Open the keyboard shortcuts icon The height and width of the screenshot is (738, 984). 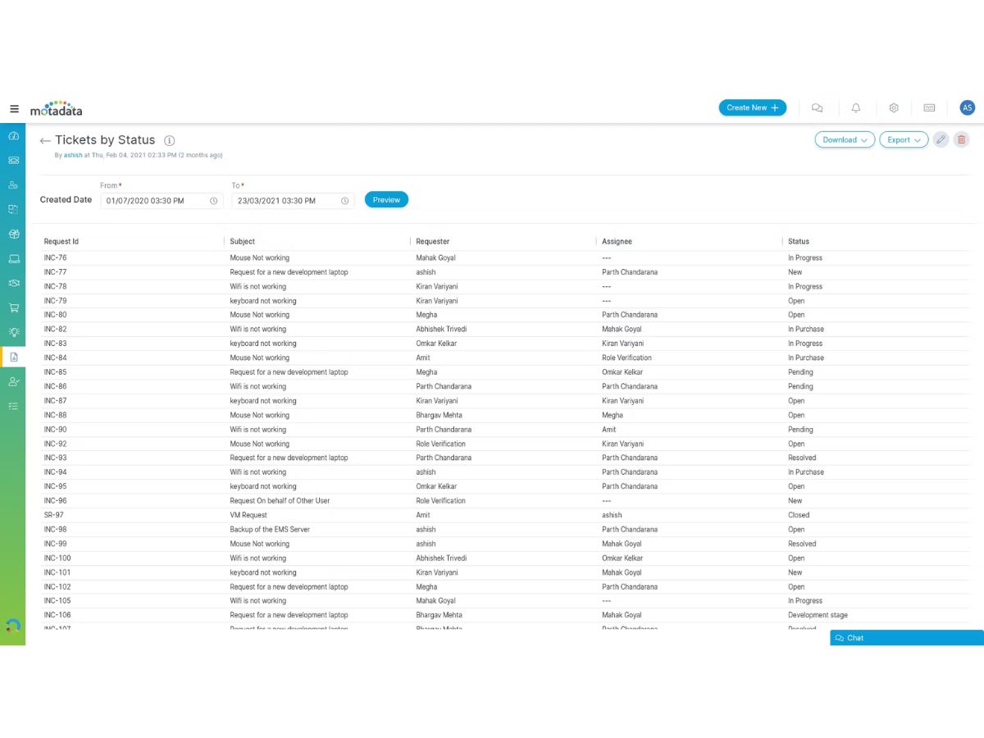coord(929,107)
